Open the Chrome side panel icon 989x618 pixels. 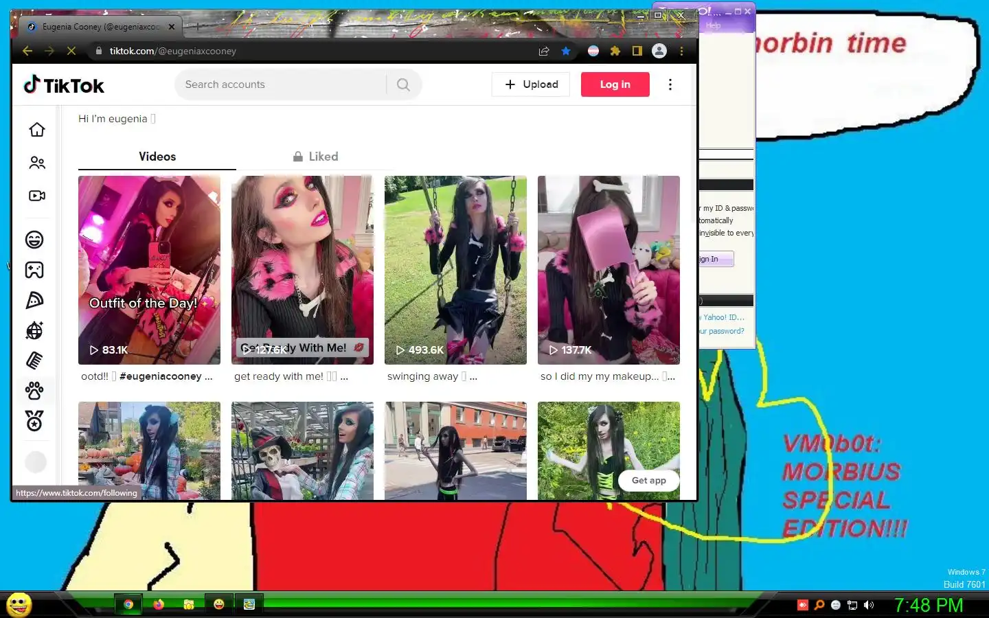pyautogui.click(x=637, y=51)
